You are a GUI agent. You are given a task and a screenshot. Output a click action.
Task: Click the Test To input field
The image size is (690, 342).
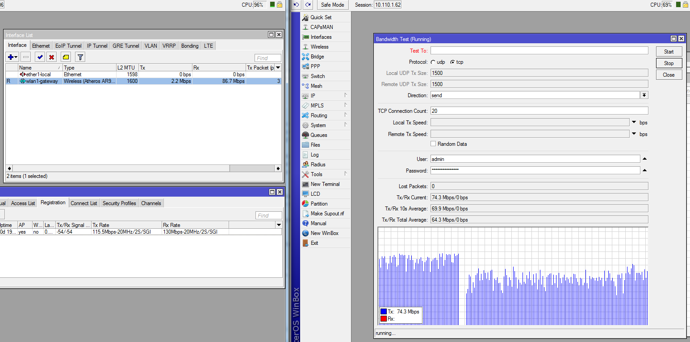(539, 51)
